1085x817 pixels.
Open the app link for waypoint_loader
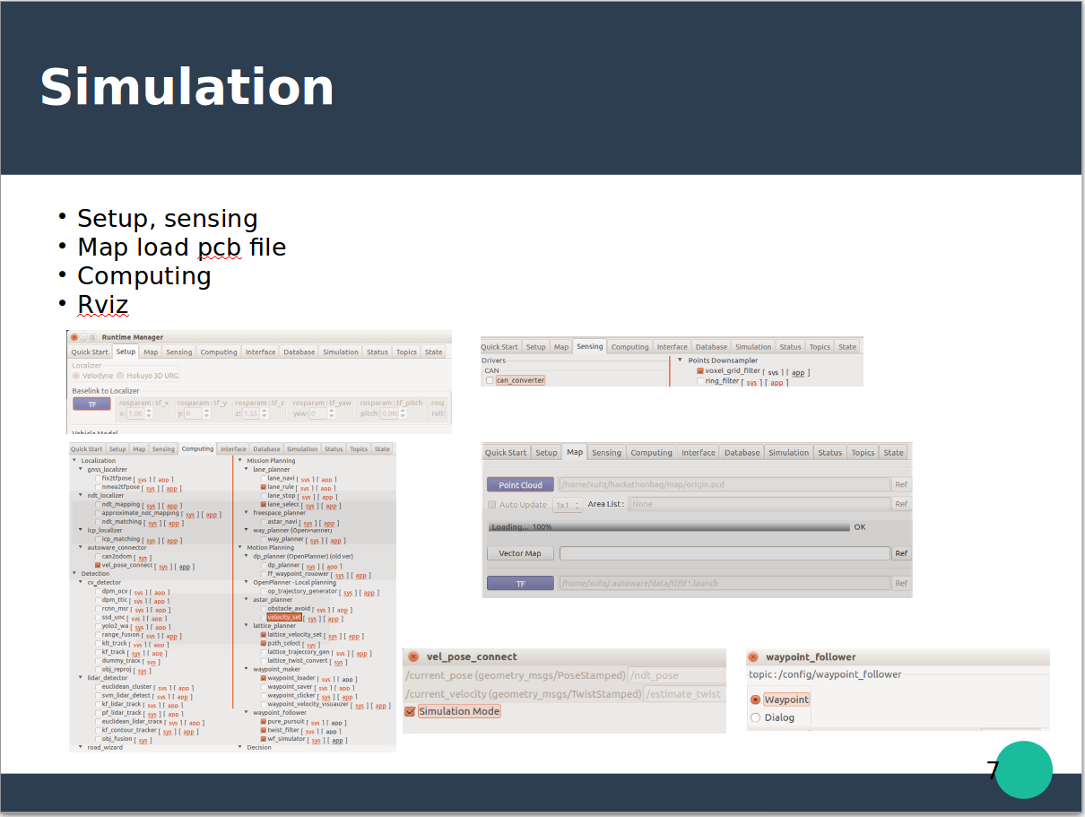coord(348,680)
